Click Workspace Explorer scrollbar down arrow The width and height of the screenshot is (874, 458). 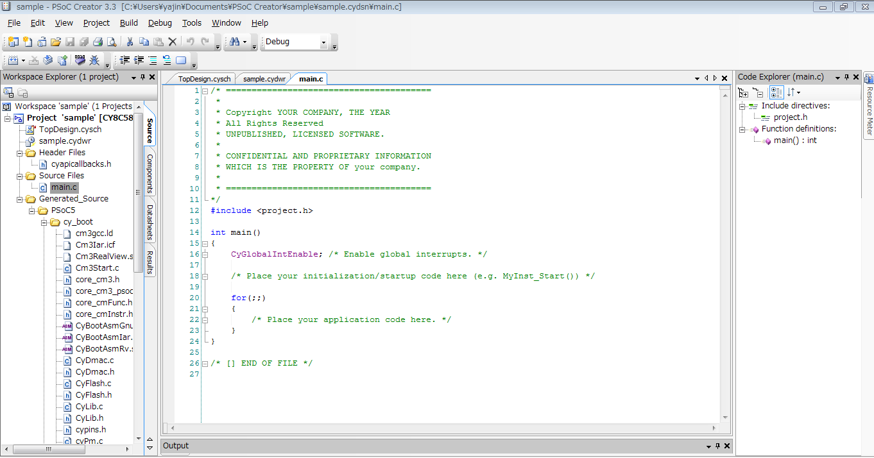pos(139,439)
